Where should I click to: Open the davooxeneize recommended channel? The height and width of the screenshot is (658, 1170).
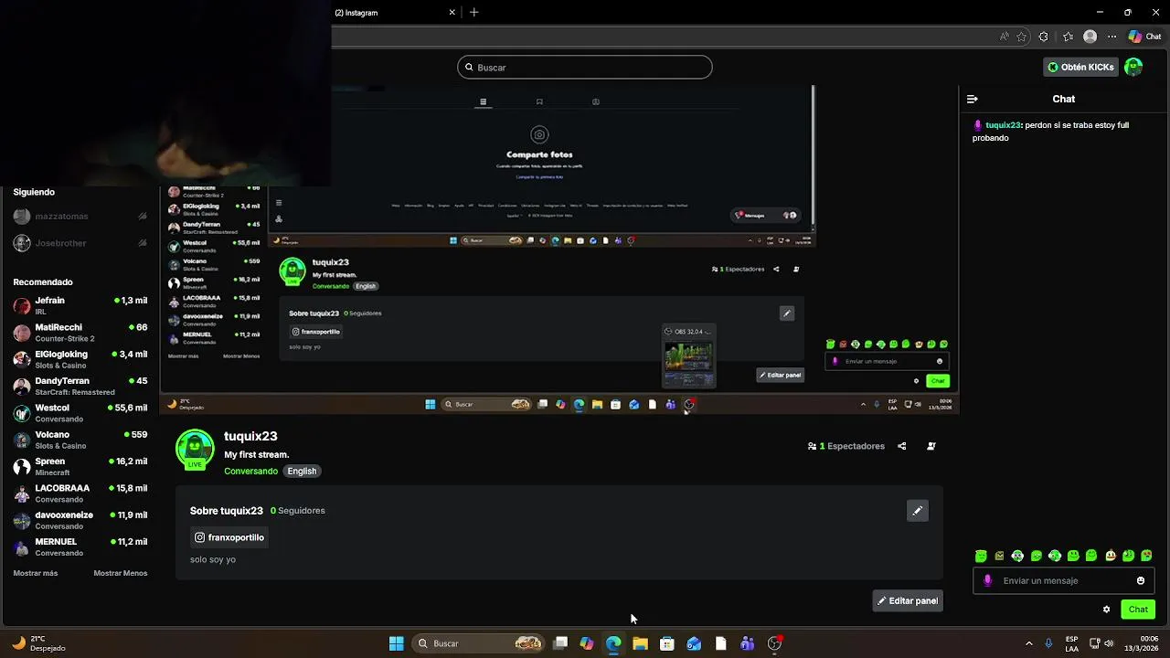coord(80,520)
